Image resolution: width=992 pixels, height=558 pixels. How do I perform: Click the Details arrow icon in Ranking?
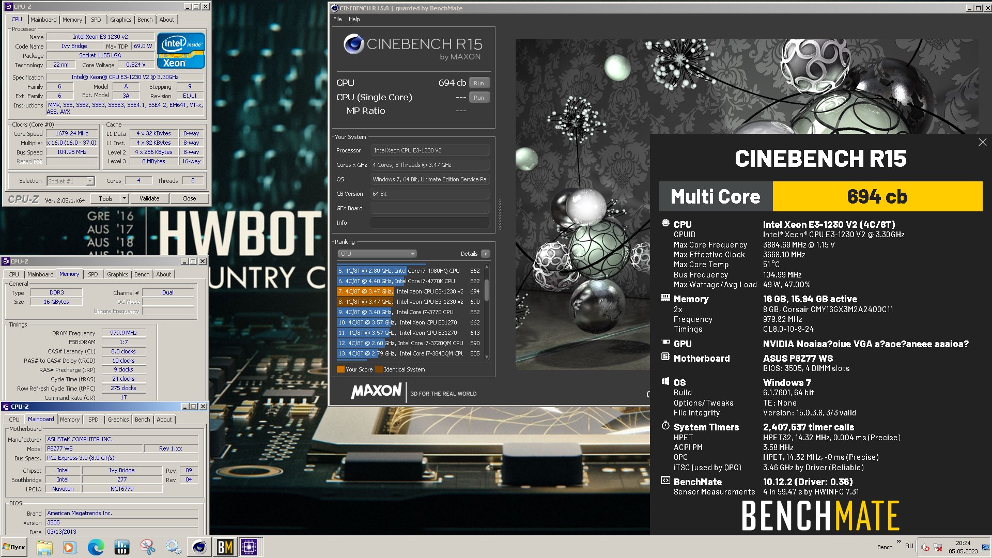click(485, 254)
